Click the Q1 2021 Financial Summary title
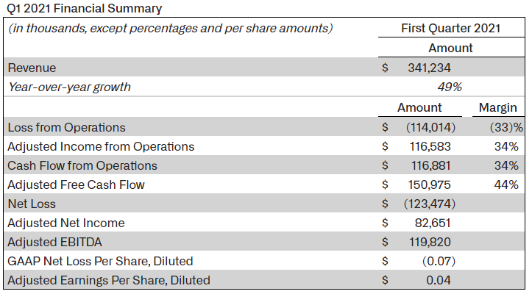 [85, 10]
